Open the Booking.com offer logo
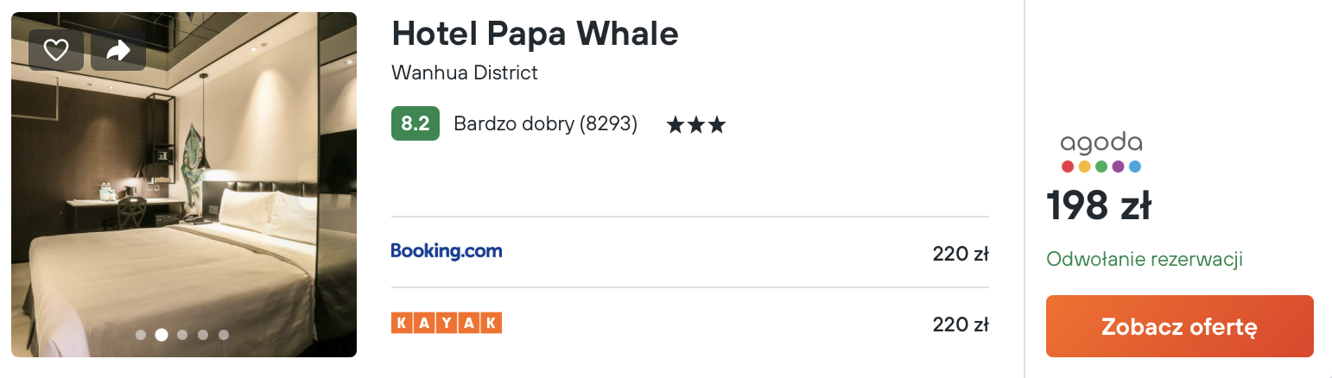 [447, 251]
